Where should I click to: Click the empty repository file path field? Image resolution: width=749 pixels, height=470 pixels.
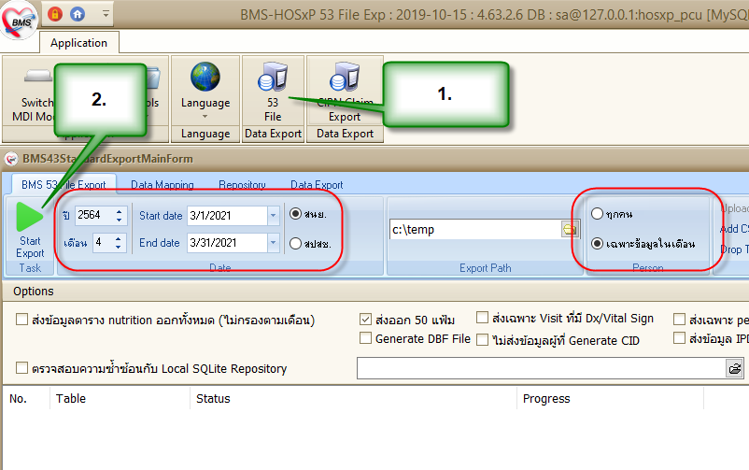click(x=542, y=368)
